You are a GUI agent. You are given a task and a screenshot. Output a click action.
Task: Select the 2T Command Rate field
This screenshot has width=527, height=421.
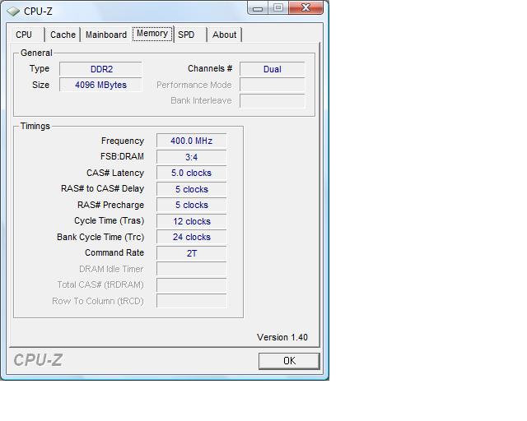coord(192,253)
